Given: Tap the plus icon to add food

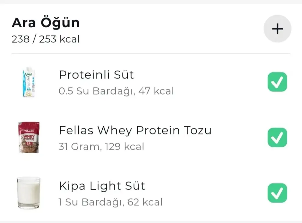Looking at the screenshot, I should pyautogui.click(x=277, y=29).
